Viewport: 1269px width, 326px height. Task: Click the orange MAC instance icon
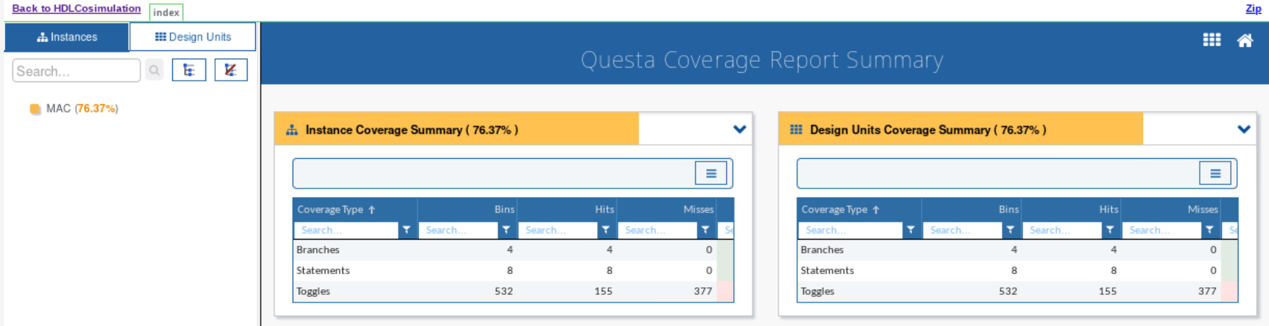click(x=35, y=109)
